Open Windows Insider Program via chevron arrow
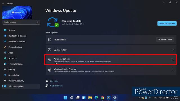 (x=173, y=70)
